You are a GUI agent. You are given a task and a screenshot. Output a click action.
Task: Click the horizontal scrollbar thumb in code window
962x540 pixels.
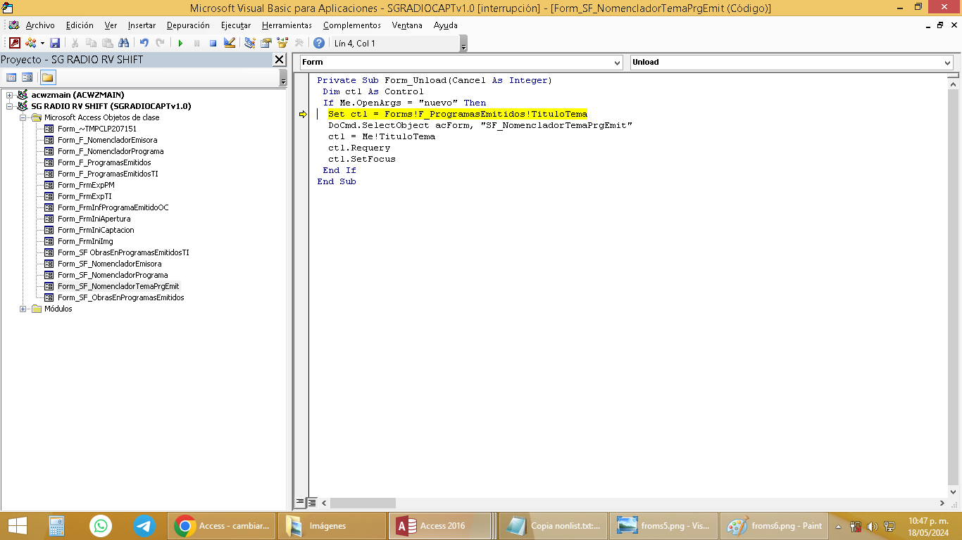click(x=363, y=503)
